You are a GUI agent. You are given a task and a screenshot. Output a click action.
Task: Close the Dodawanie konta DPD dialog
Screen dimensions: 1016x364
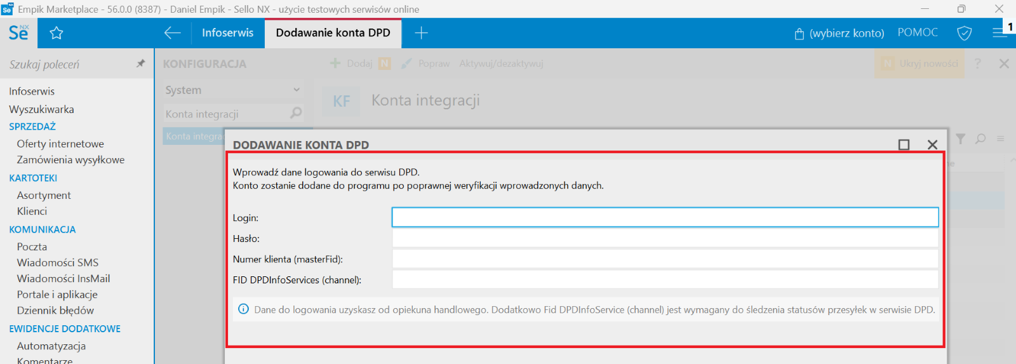click(932, 145)
